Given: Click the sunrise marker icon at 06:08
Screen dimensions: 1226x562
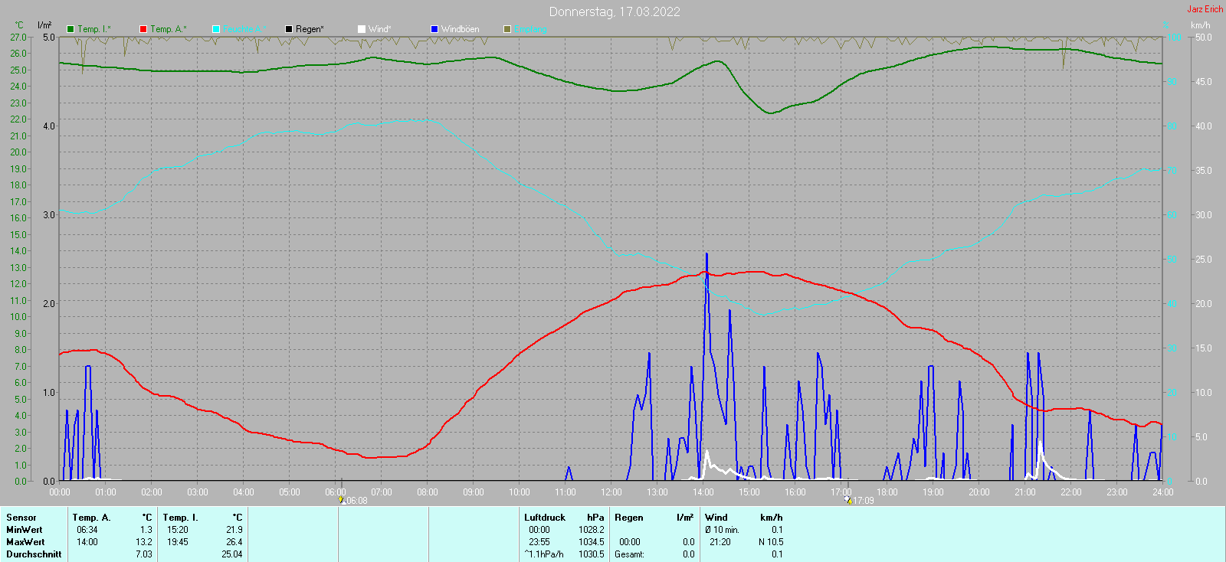Looking at the screenshot, I should tap(341, 500).
